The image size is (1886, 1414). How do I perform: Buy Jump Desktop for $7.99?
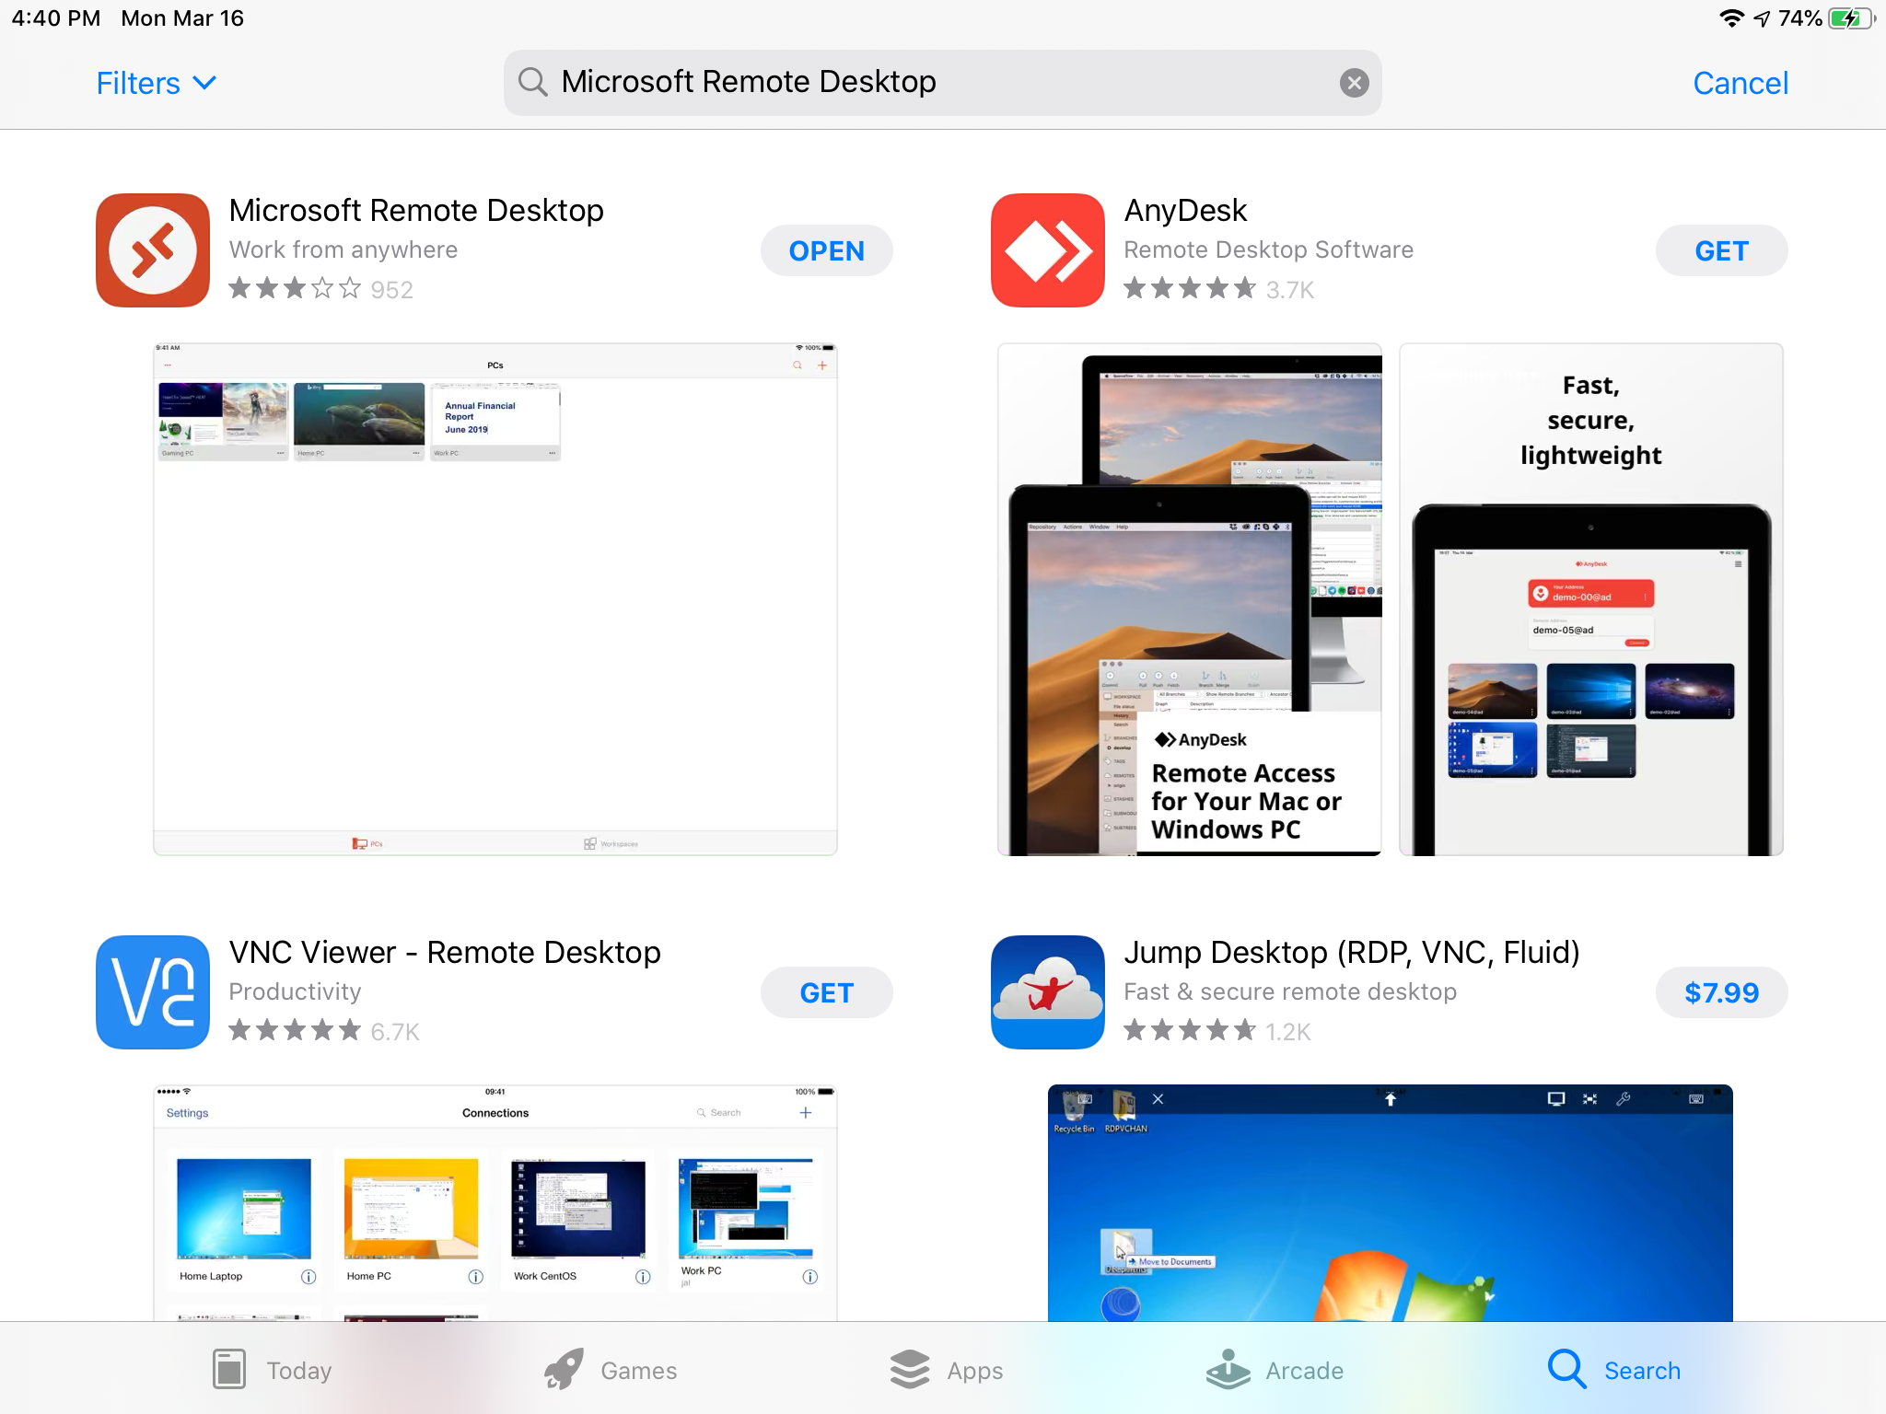point(1720,992)
